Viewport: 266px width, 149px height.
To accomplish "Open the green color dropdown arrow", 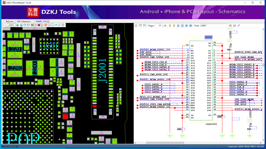I will click(x=35, y=25).
